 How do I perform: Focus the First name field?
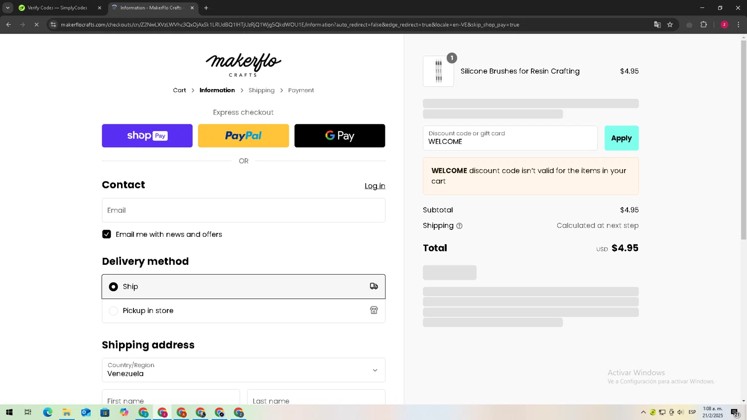tap(171, 398)
